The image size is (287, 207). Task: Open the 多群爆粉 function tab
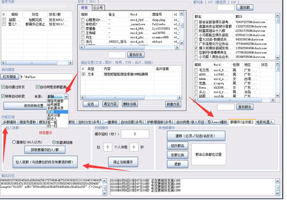10,122
